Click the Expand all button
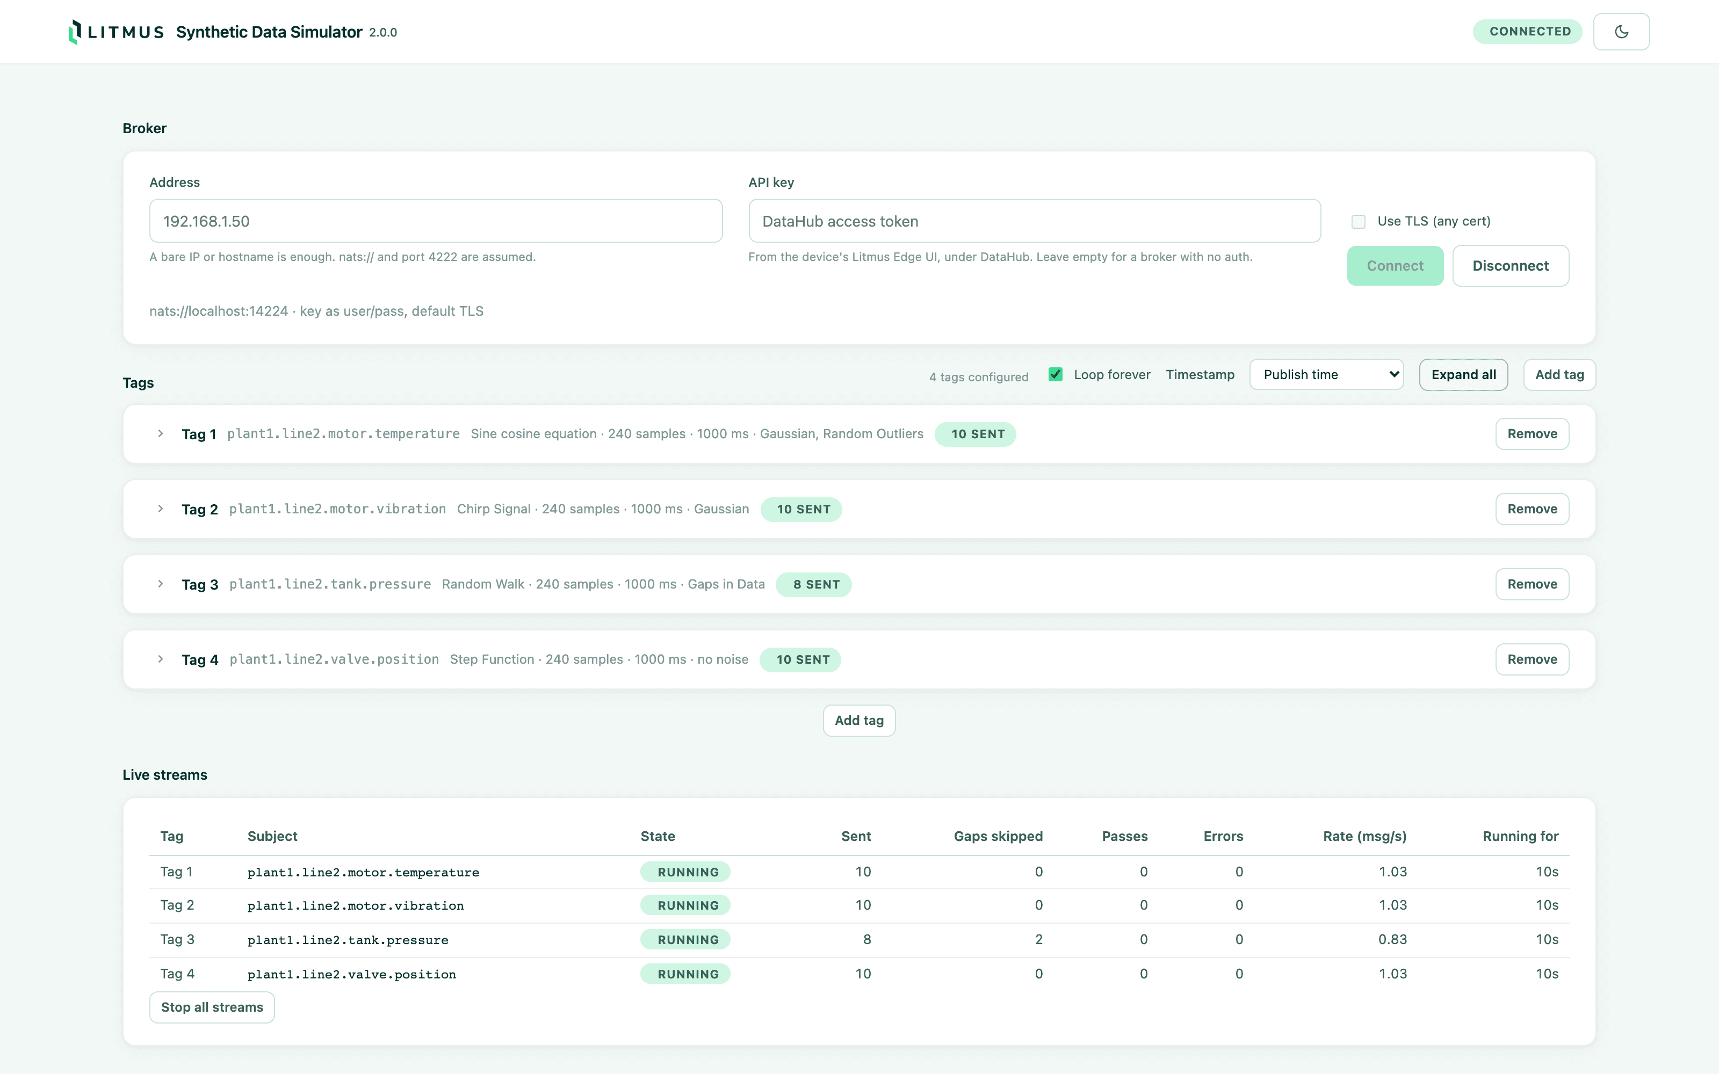The height and width of the screenshot is (1074, 1719). tap(1463, 374)
